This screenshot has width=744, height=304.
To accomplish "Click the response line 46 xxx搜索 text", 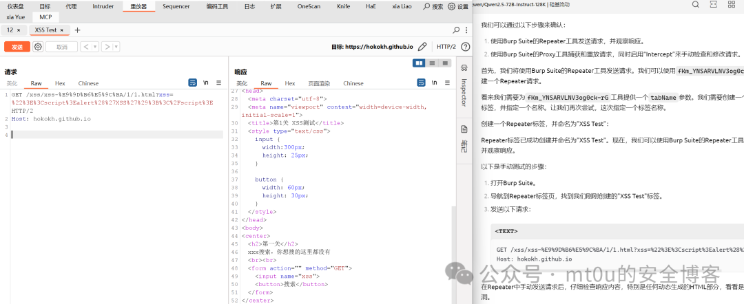I will [x=289, y=252].
